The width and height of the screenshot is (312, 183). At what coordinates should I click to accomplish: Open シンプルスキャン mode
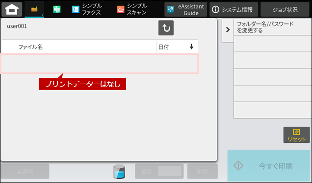tap(132, 9)
